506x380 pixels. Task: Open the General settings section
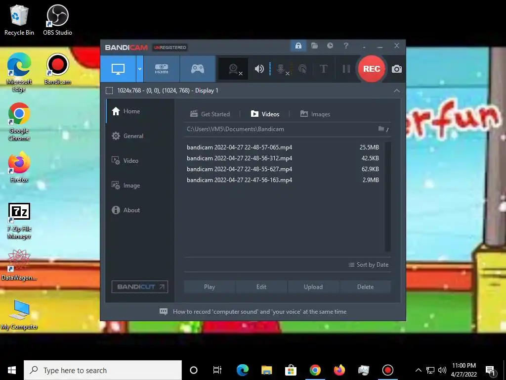[x=140, y=136]
